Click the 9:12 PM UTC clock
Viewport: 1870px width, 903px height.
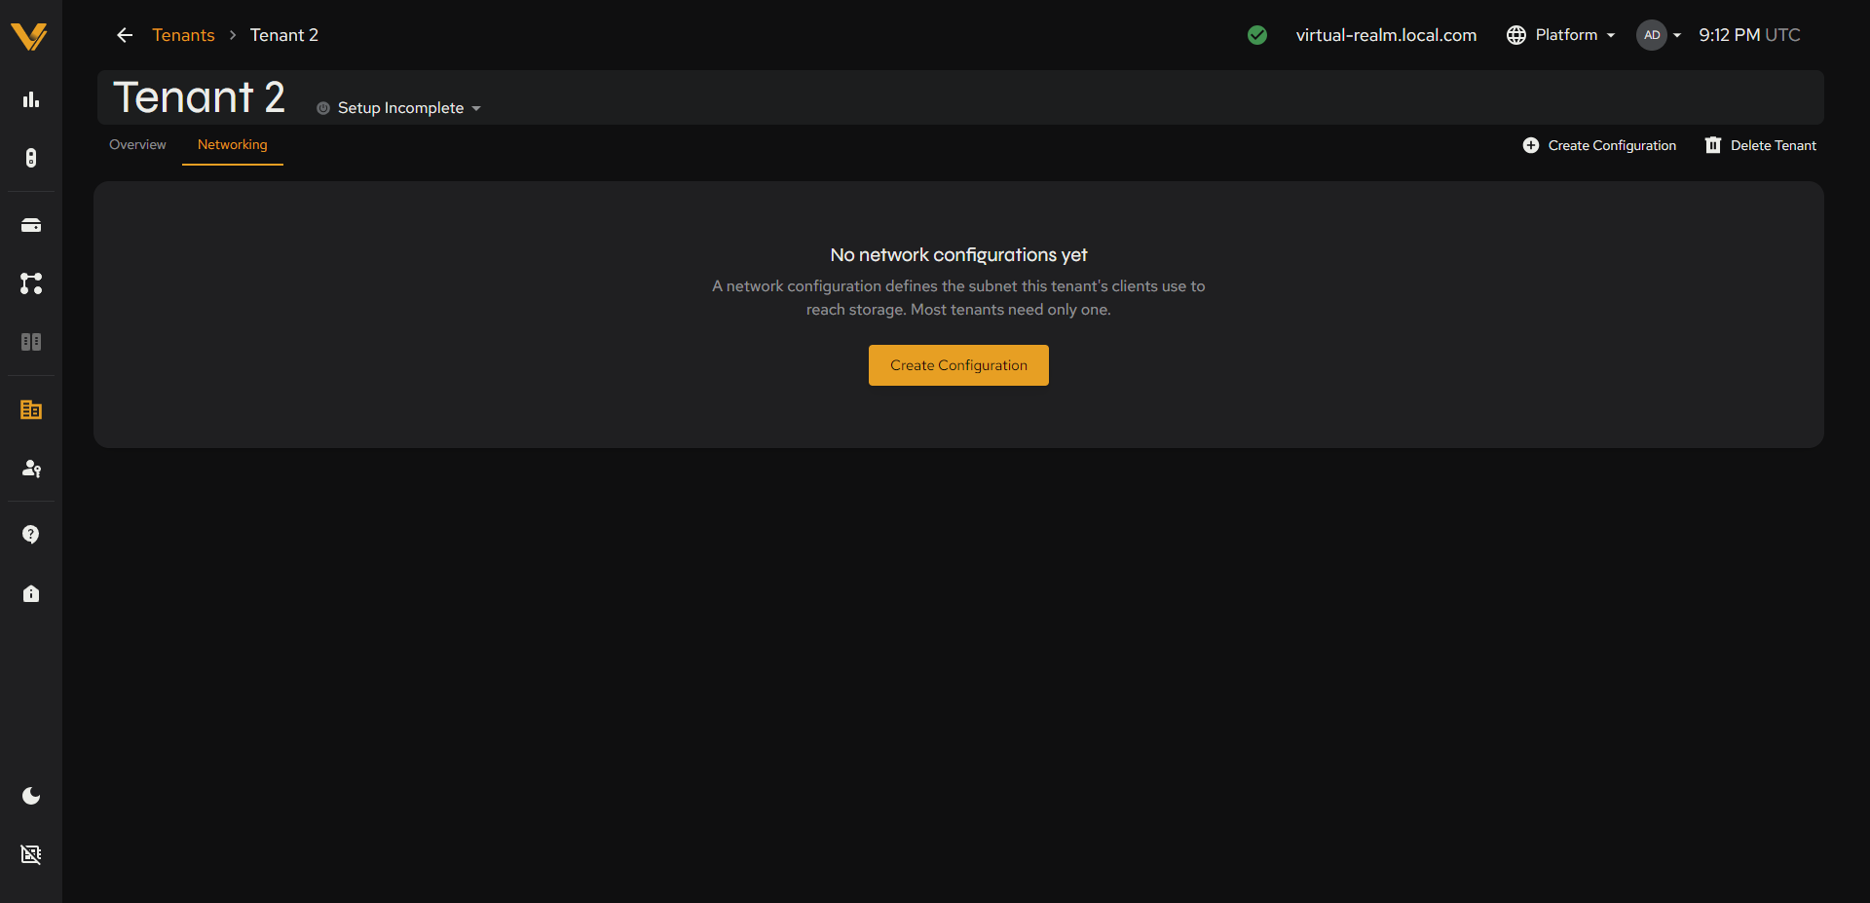(x=1749, y=35)
